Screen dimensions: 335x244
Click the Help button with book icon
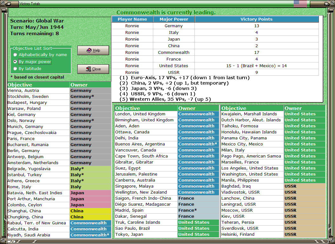(x=93, y=50)
